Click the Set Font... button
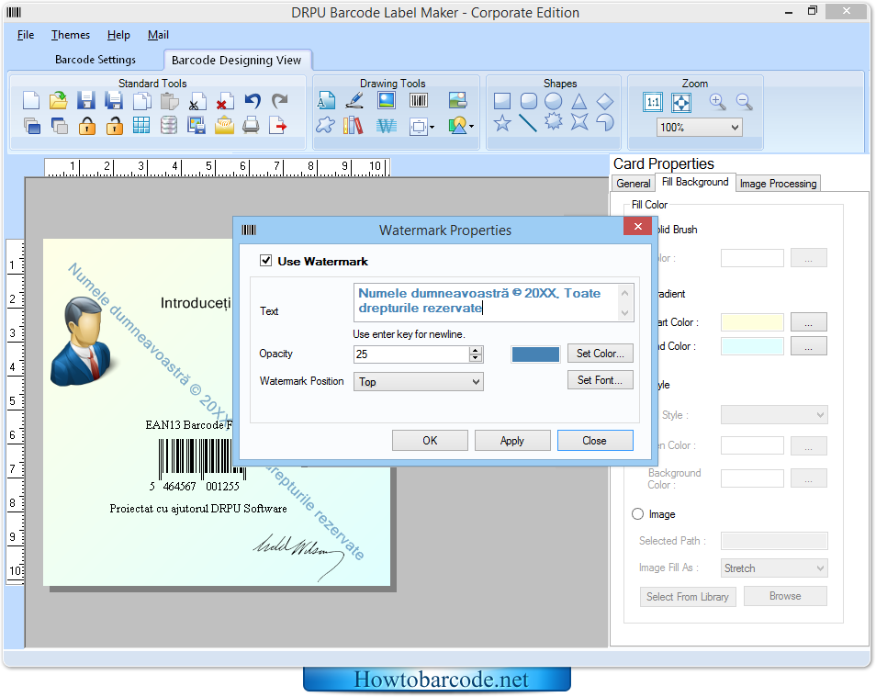This screenshot has width=876, height=697. [600, 380]
